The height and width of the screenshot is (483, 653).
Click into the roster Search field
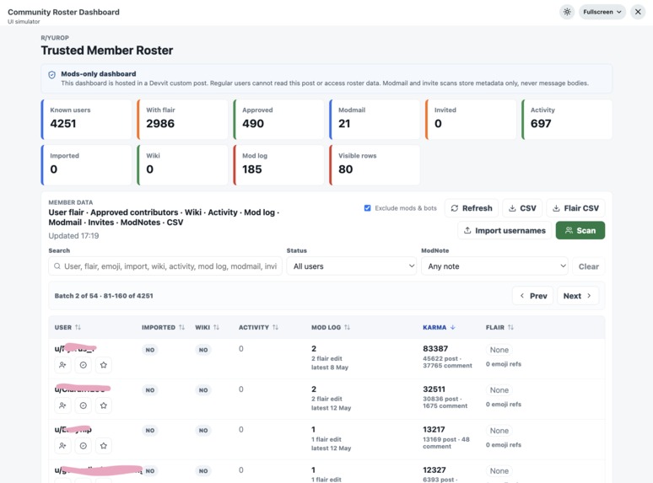click(165, 266)
